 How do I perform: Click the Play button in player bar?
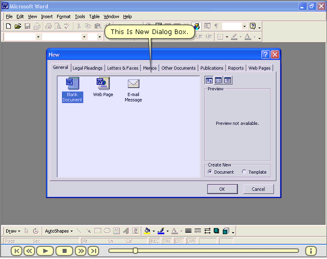(x=45, y=251)
